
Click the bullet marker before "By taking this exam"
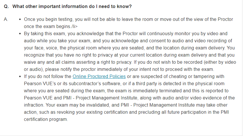tap(20, 34)
